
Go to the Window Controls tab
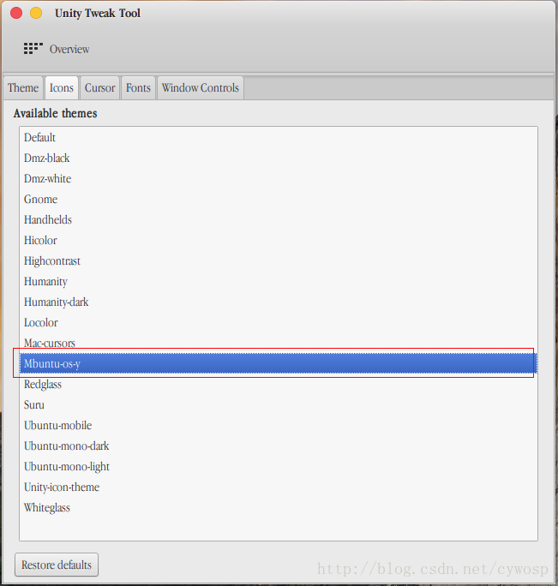coord(201,88)
